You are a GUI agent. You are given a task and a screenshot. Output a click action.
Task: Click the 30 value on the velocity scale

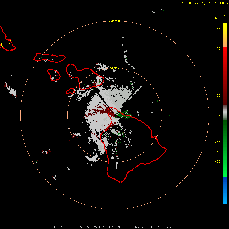[x=219, y=86]
